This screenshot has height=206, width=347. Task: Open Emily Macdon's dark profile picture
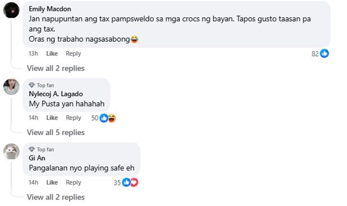click(x=11, y=10)
